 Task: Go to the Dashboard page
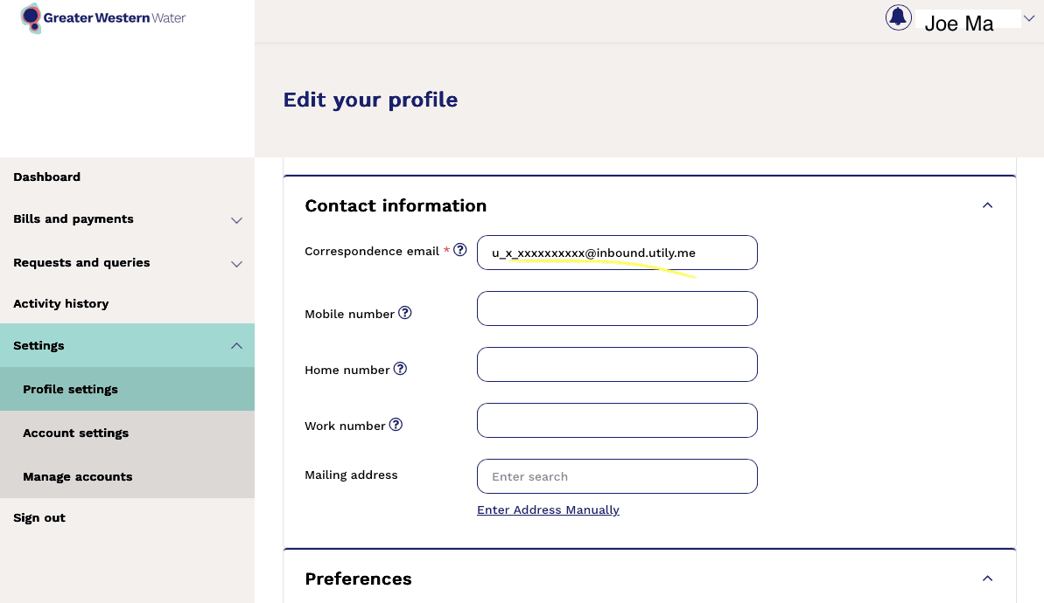tap(47, 177)
